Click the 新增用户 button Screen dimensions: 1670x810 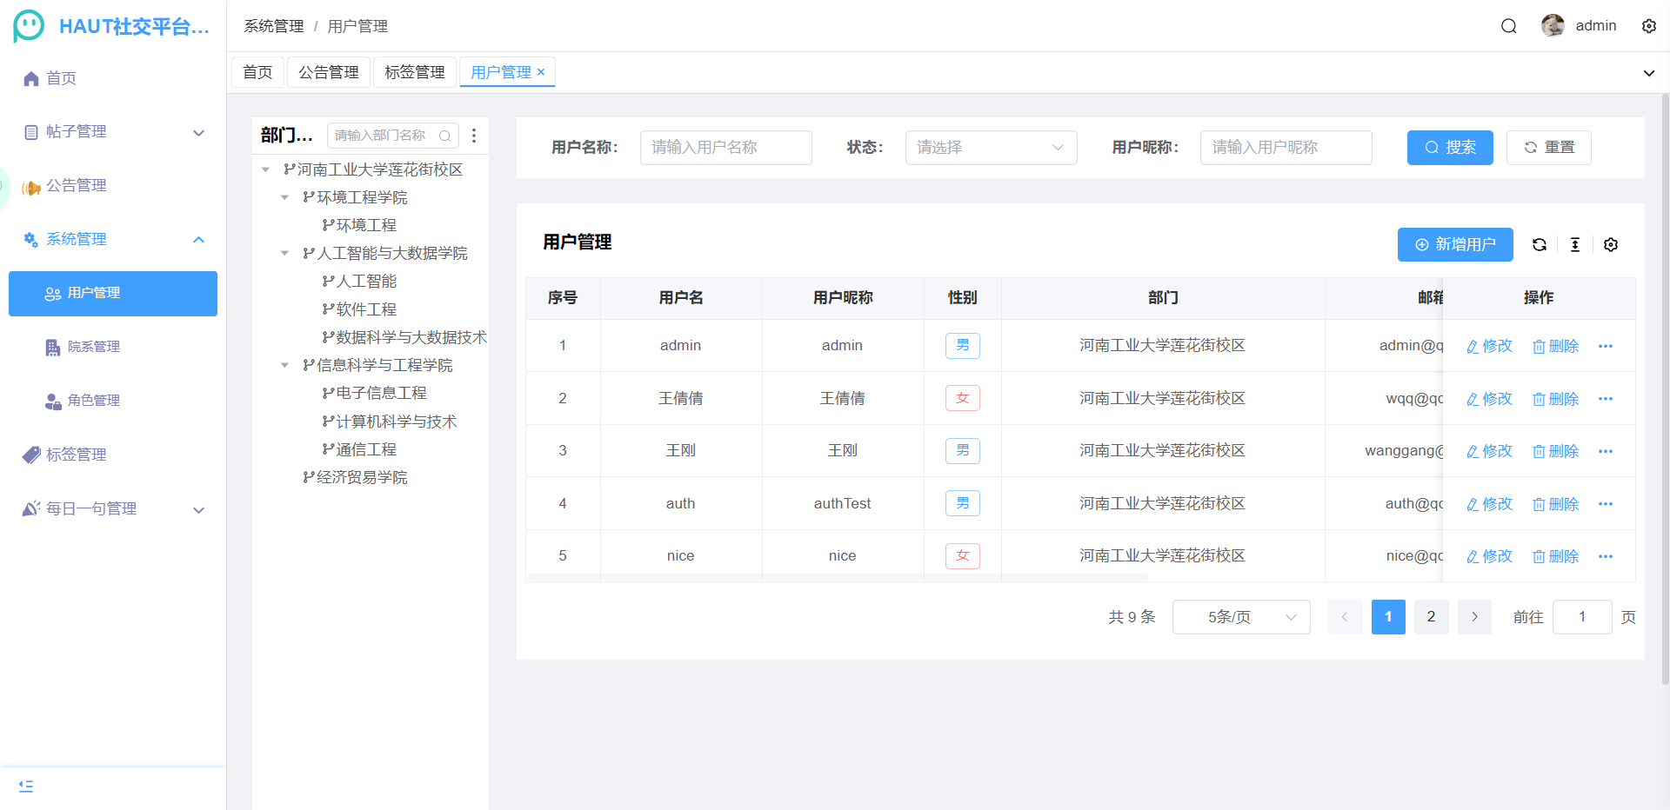(1454, 244)
